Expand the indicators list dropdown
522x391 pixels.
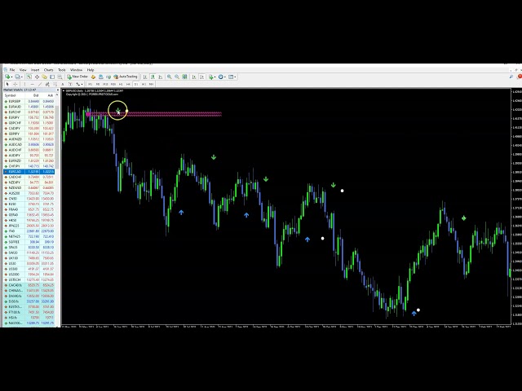click(213, 77)
